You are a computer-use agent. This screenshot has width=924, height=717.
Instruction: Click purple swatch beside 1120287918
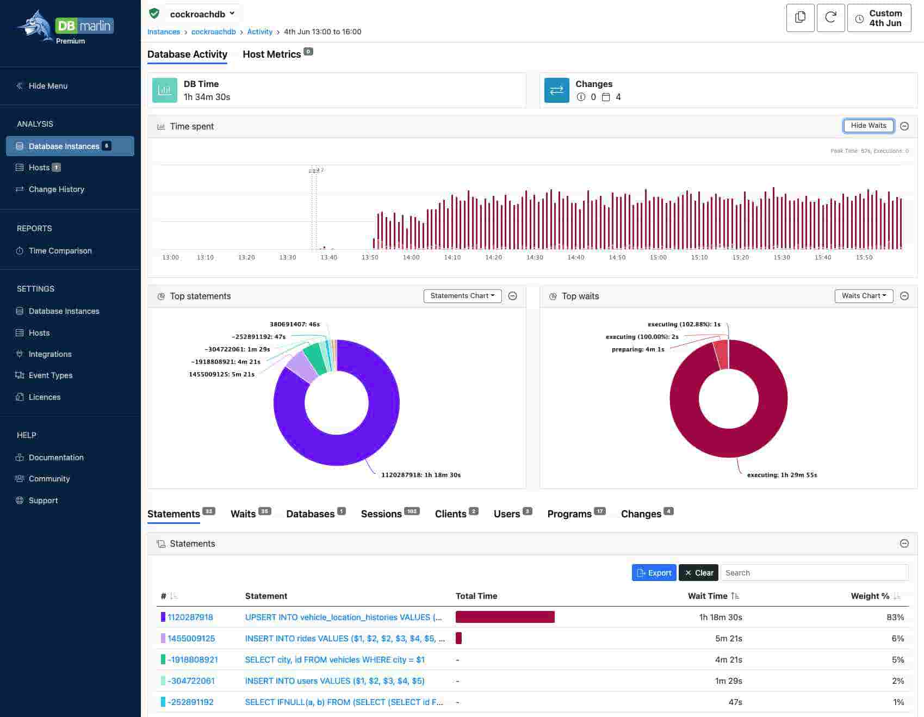pos(163,617)
